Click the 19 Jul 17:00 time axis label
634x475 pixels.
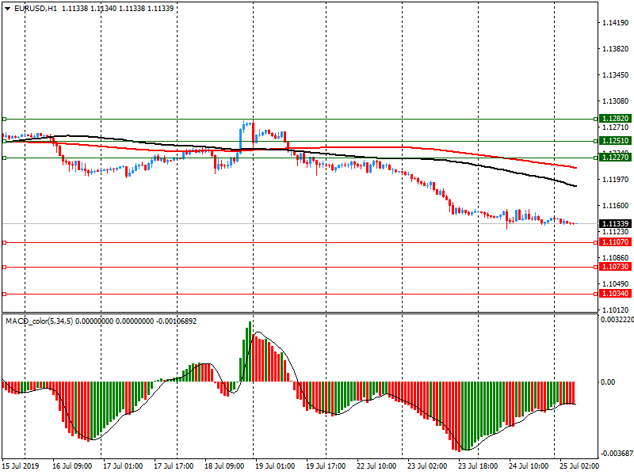pos(326,466)
